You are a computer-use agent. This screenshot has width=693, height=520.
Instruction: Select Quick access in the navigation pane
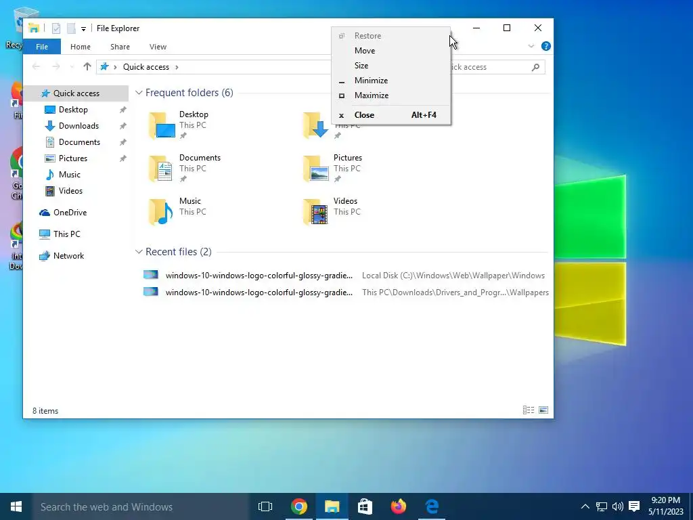click(76, 93)
